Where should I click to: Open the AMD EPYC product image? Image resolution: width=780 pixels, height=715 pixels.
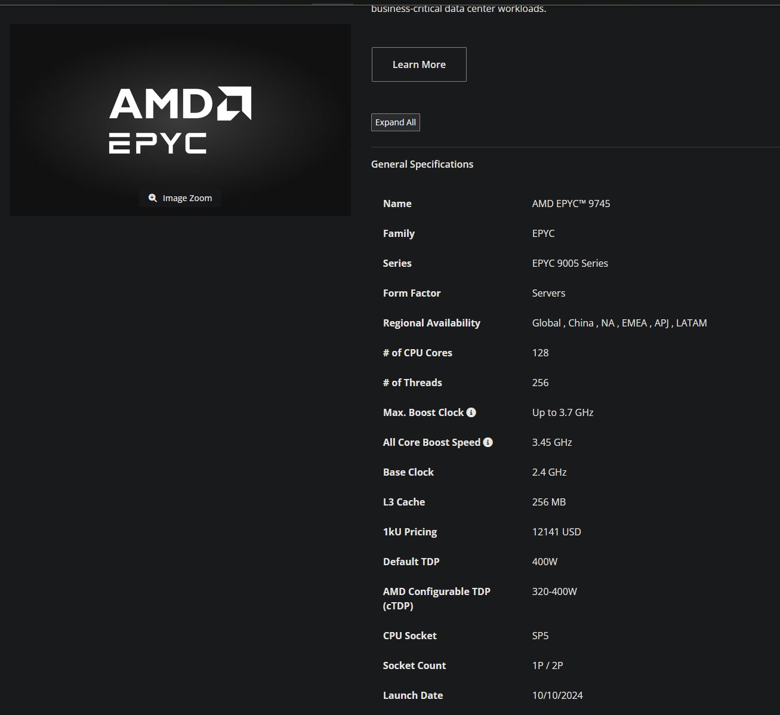point(180,119)
